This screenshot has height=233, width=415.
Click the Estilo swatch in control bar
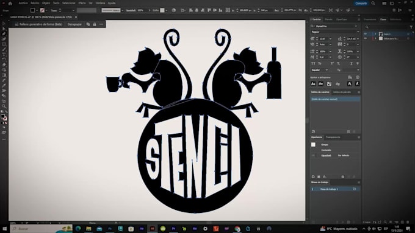coord(162,10)
